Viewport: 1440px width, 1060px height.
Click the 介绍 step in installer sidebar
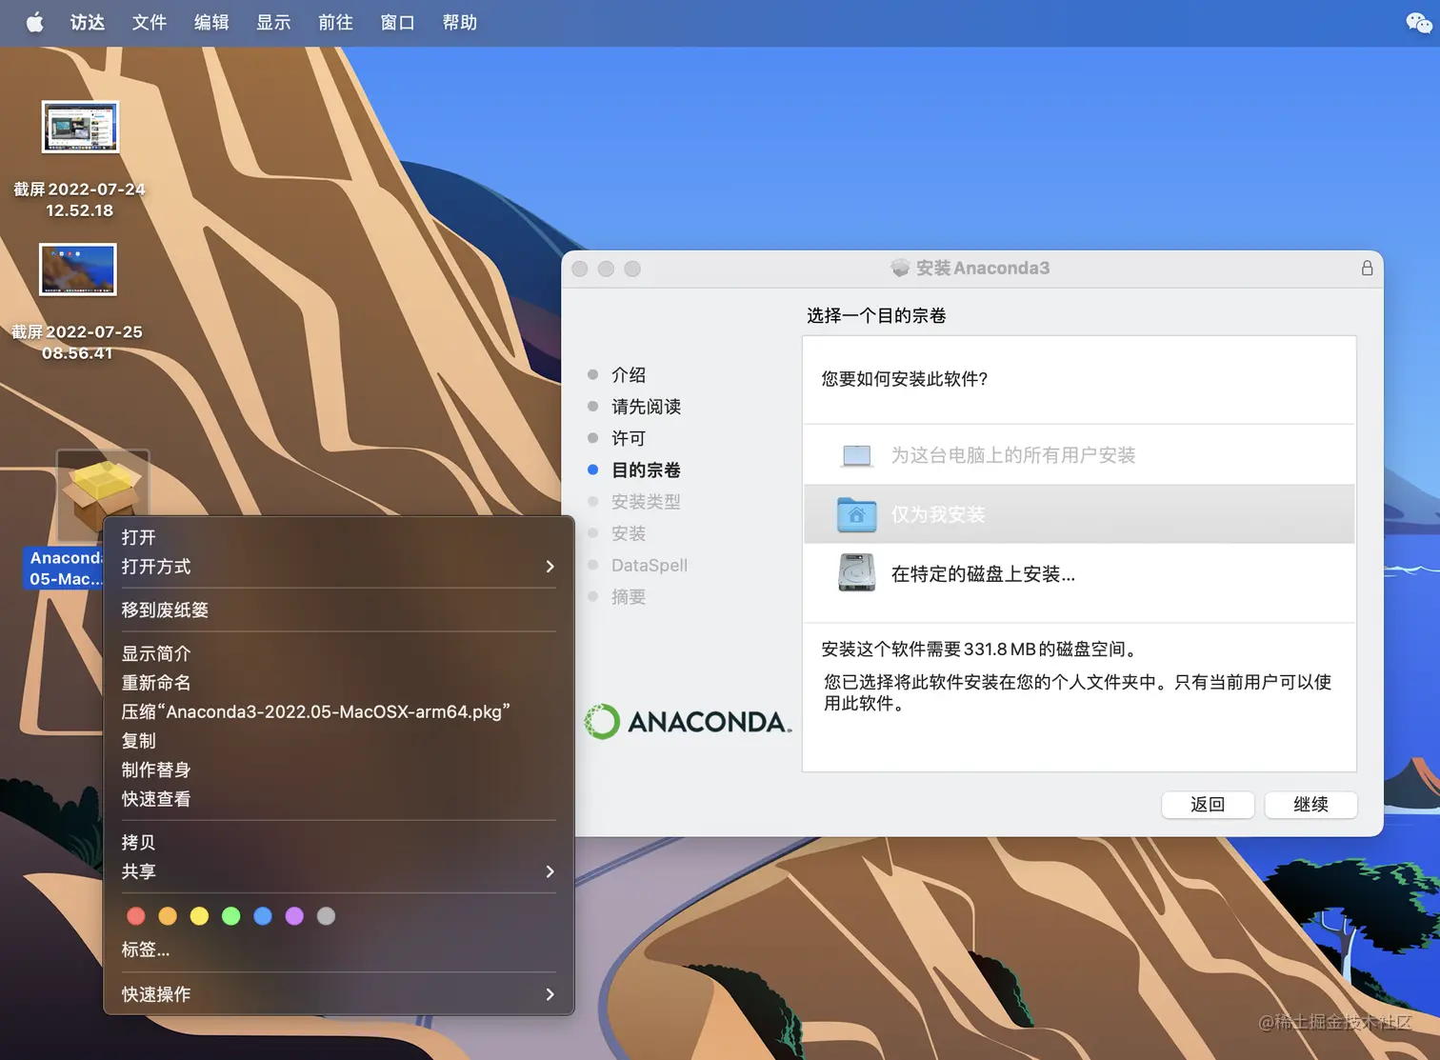tap(629, 375)
